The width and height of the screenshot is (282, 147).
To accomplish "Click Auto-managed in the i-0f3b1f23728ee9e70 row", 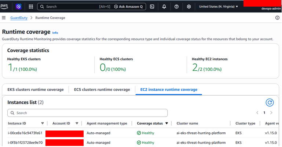I will pyautogui.click(x=98, y=143).
